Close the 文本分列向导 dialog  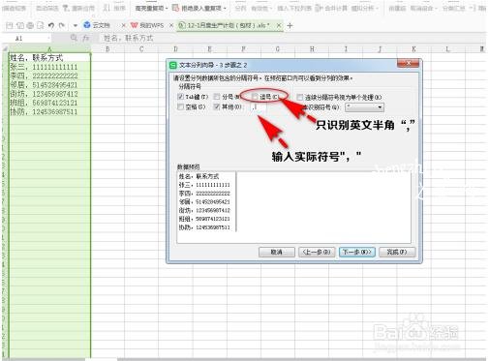(408, 63)
